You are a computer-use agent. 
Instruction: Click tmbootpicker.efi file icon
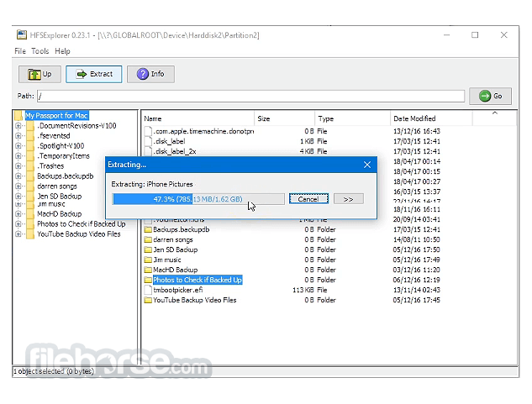click(x=148, y=290)
